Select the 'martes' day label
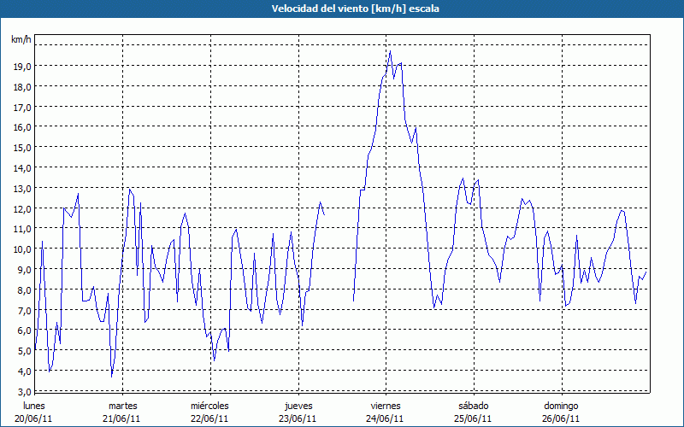The width and height of the screenshot is (684, 427). (x=122, y=406)
